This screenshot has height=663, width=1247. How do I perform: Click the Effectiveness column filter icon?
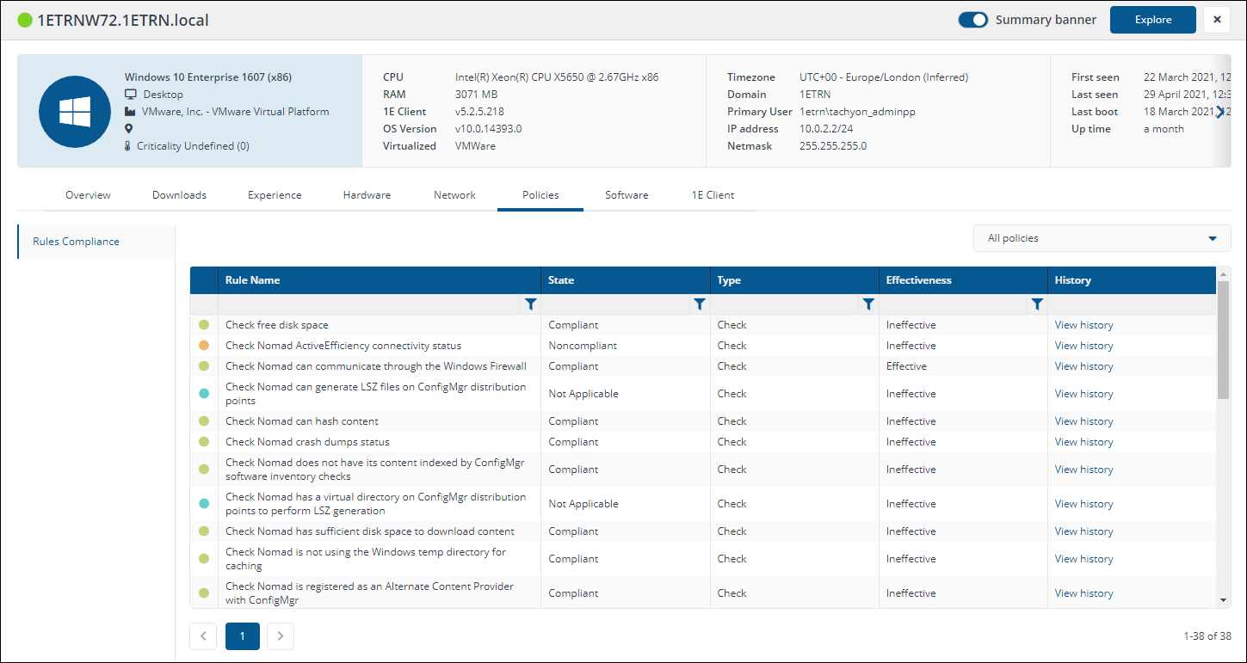1036,304
